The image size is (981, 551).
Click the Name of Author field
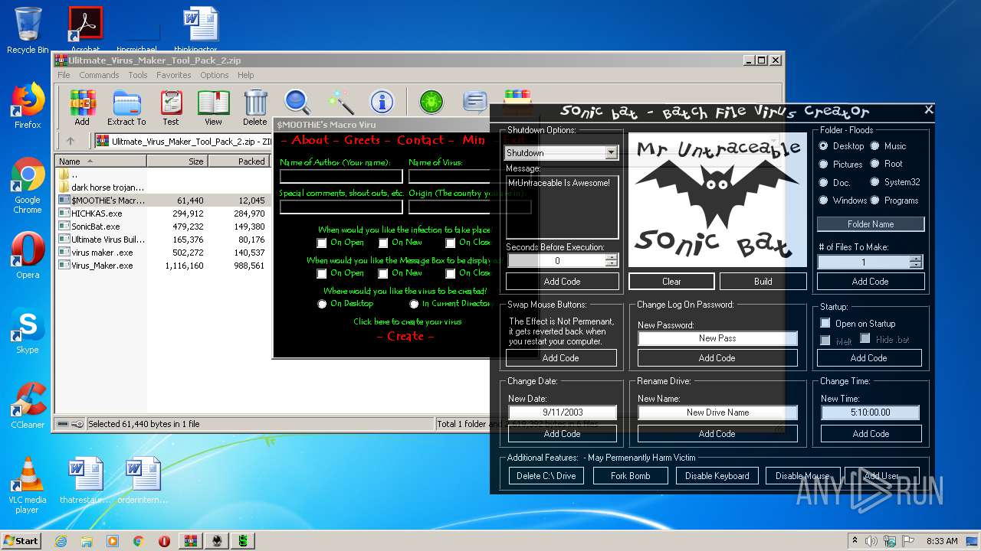pos(341,177)
